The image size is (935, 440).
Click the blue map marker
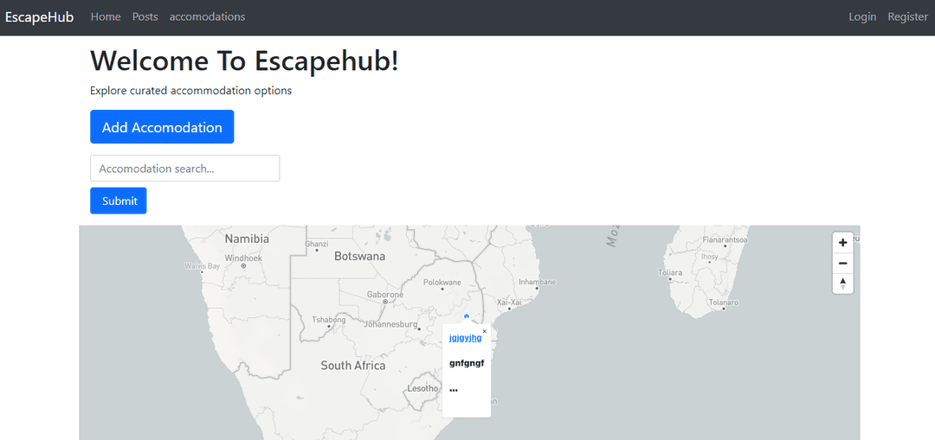point(467,317)
